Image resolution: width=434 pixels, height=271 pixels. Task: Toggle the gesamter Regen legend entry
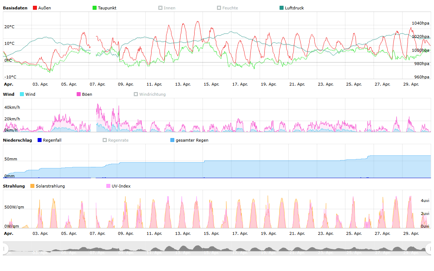click(173, 140)
